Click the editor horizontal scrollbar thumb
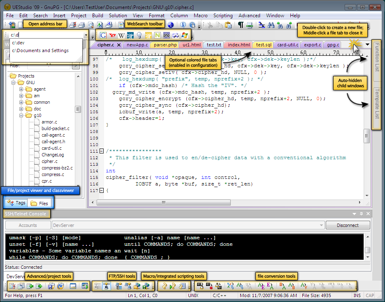Image resolution: width=385 pixels, height=302 pixels. point(164,203)
